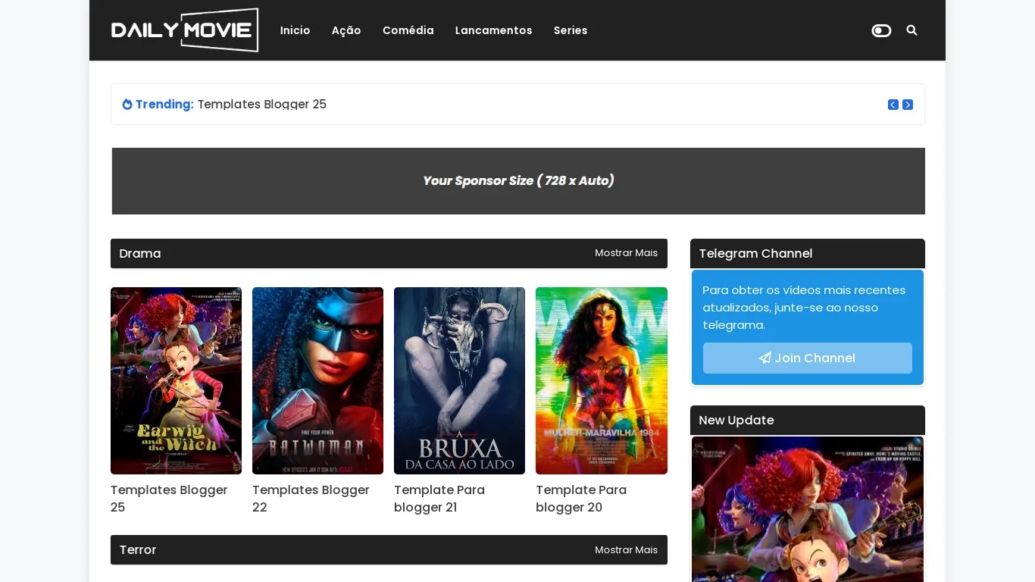Screen dimensions: 1035x582
Task: Click the Drama section heading
Action: tap(140, 254)
